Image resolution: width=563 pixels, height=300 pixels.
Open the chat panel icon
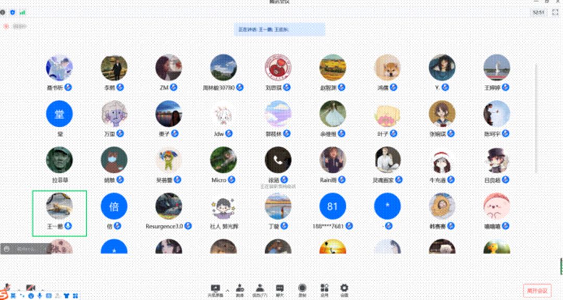[280, 289]
